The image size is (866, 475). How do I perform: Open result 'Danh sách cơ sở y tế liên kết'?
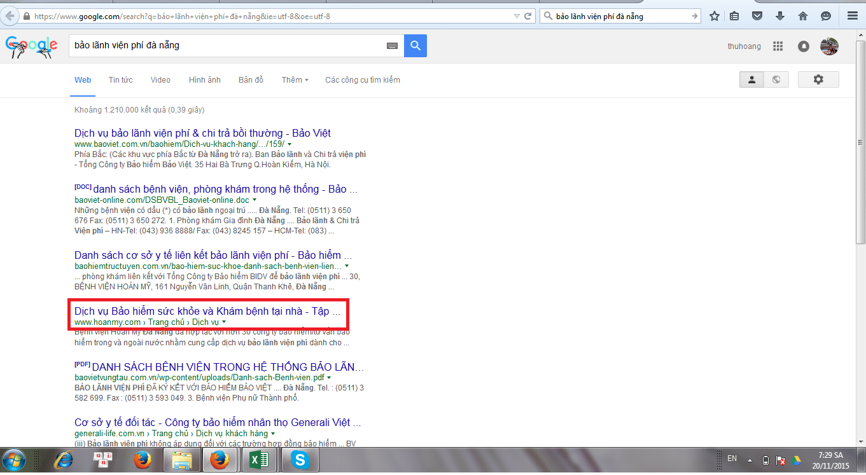pyautogui.click(x=213, y=256)
